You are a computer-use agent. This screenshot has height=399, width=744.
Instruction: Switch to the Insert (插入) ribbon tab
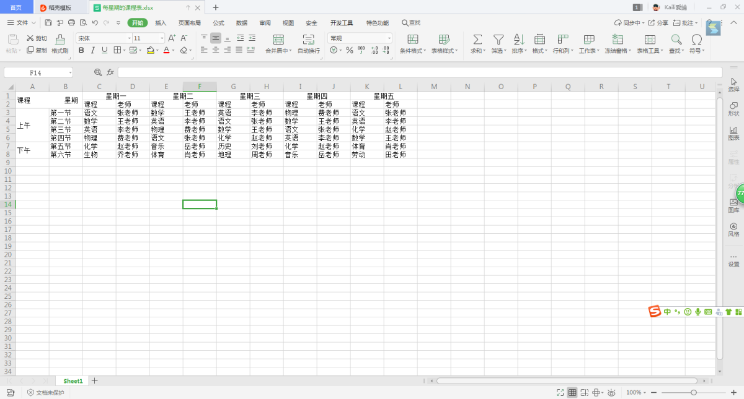tap(161, 23)
